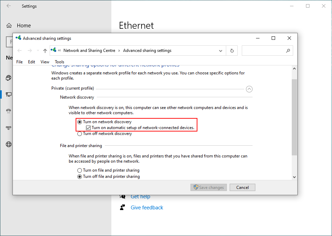Select Turn off network discovery
The image size is (332, 236).
pyautogui.click(x=79, y=134)
